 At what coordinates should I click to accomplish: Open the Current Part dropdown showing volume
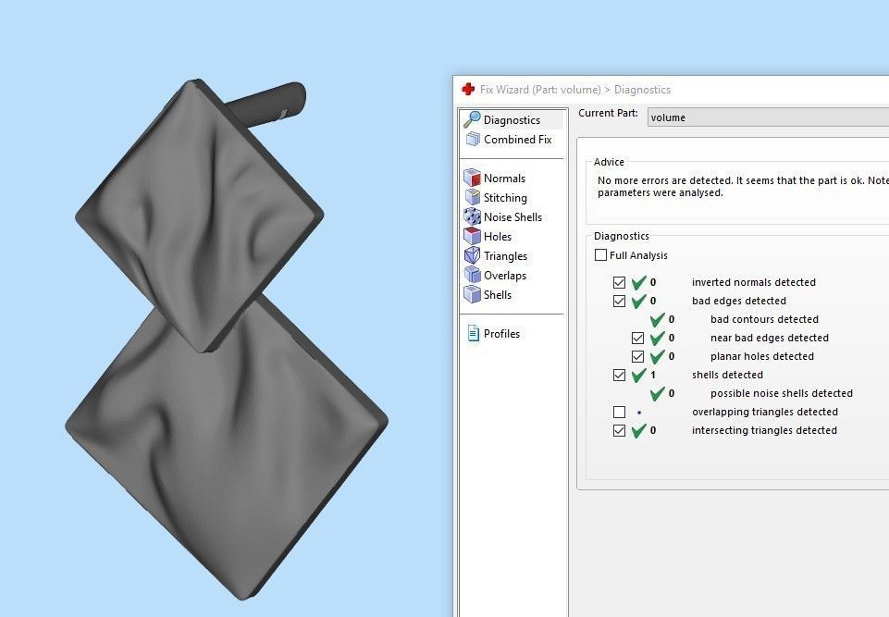click(x=768, y=117)
